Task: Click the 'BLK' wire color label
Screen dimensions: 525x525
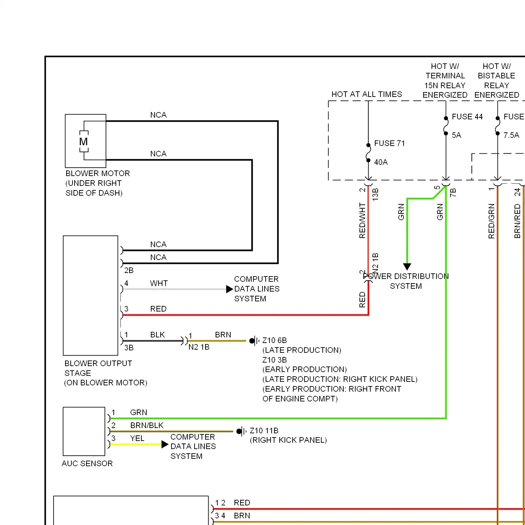Action: pyautogui.click(x=157, y=335)
